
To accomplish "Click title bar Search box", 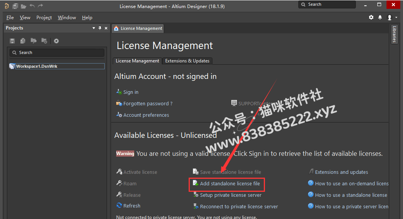I will tap(327, 4).
